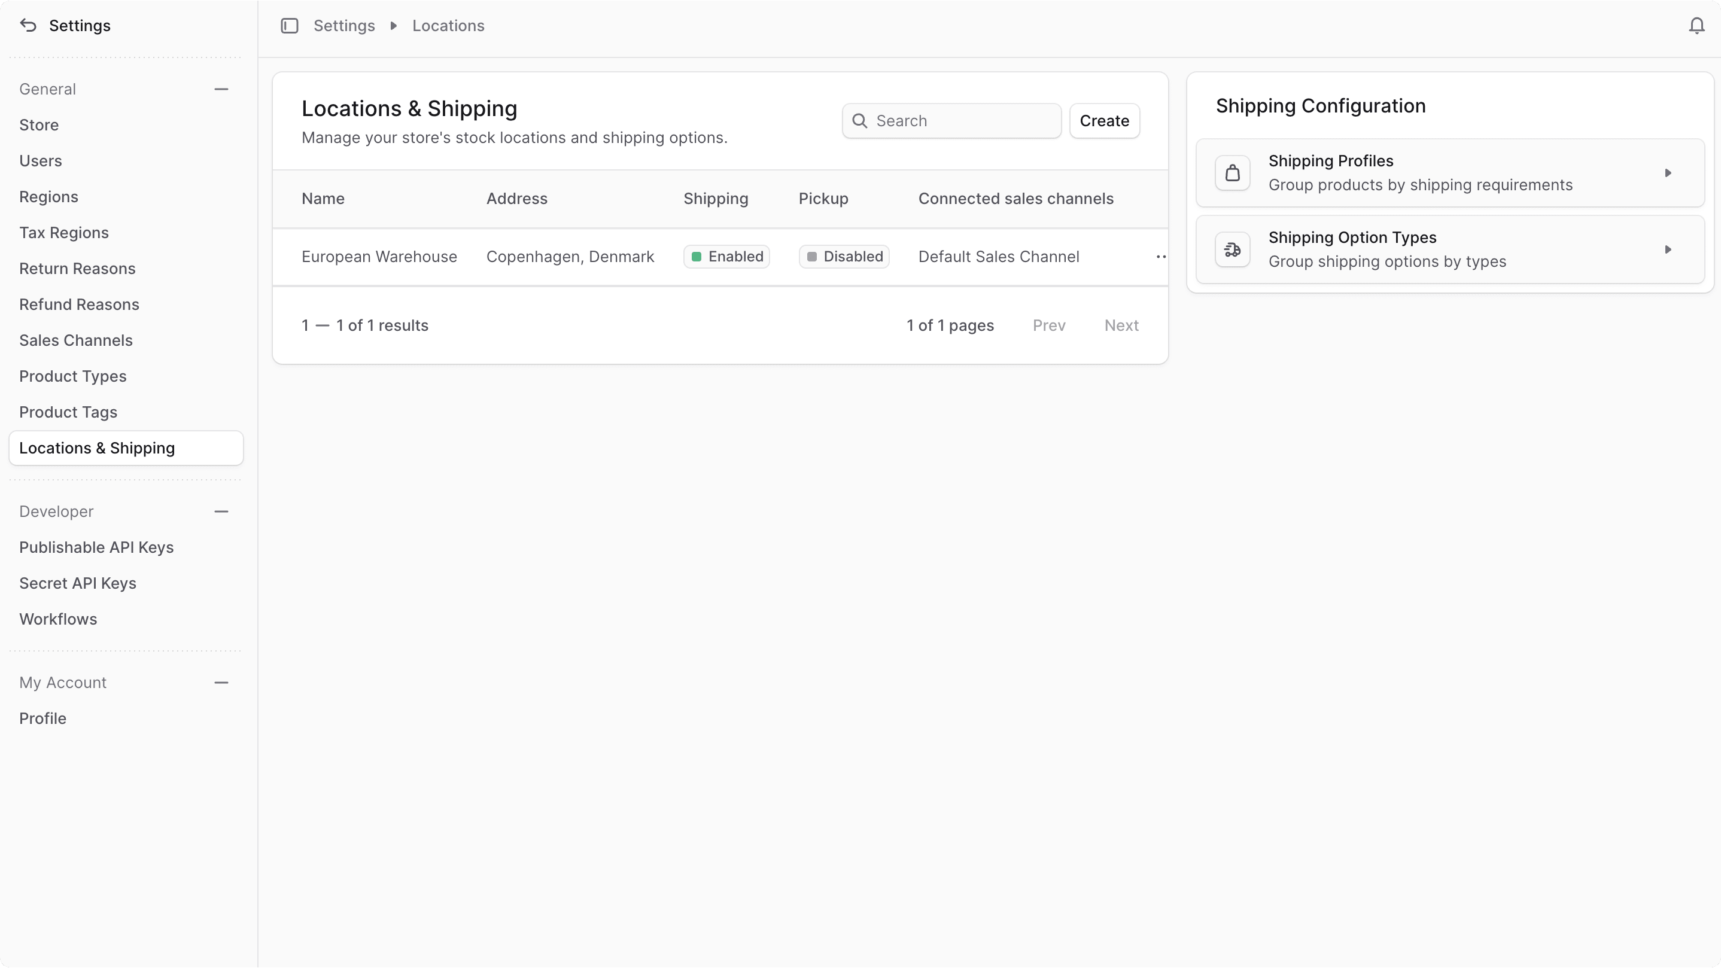The image size is (1721, 968).
Task: Click the Create button
Action: pyautogui.click(x=1103, y=121)
